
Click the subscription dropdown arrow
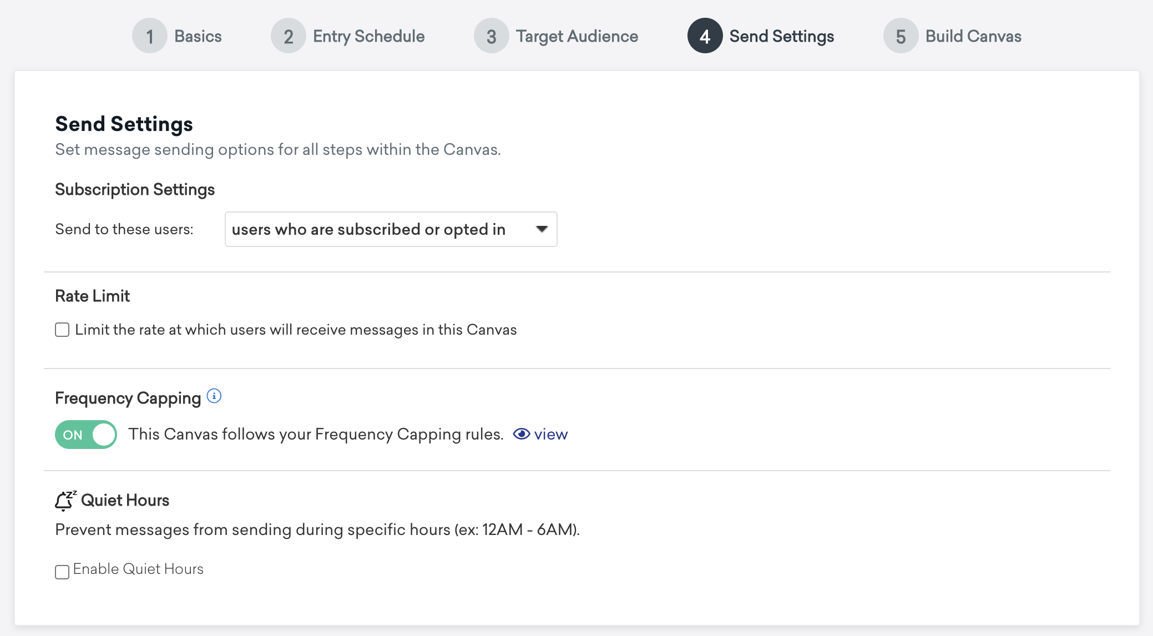coord(542,229)
